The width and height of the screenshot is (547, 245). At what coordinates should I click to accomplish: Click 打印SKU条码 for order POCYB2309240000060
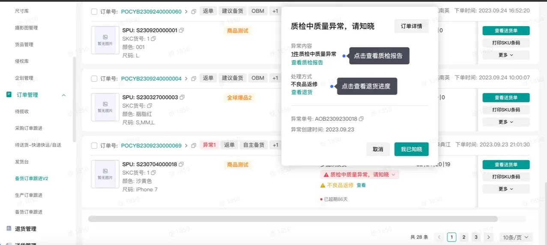tap(506, 43)
